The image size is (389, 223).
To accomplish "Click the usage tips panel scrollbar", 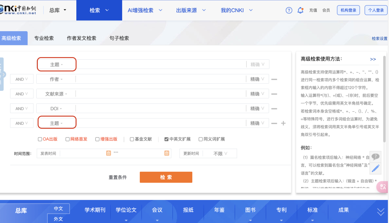I will [x=384, y=99].
